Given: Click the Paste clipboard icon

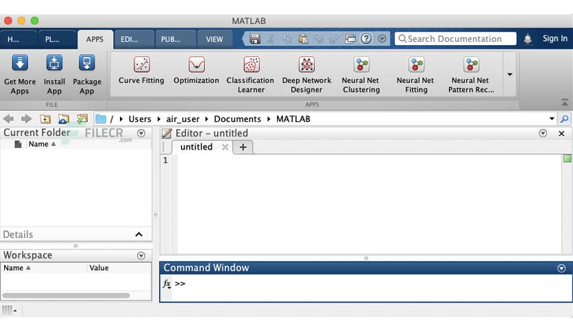Looking at the screenshot, I should coord(303,38).
